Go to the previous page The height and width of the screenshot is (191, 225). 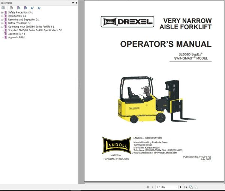click(153, 187)
